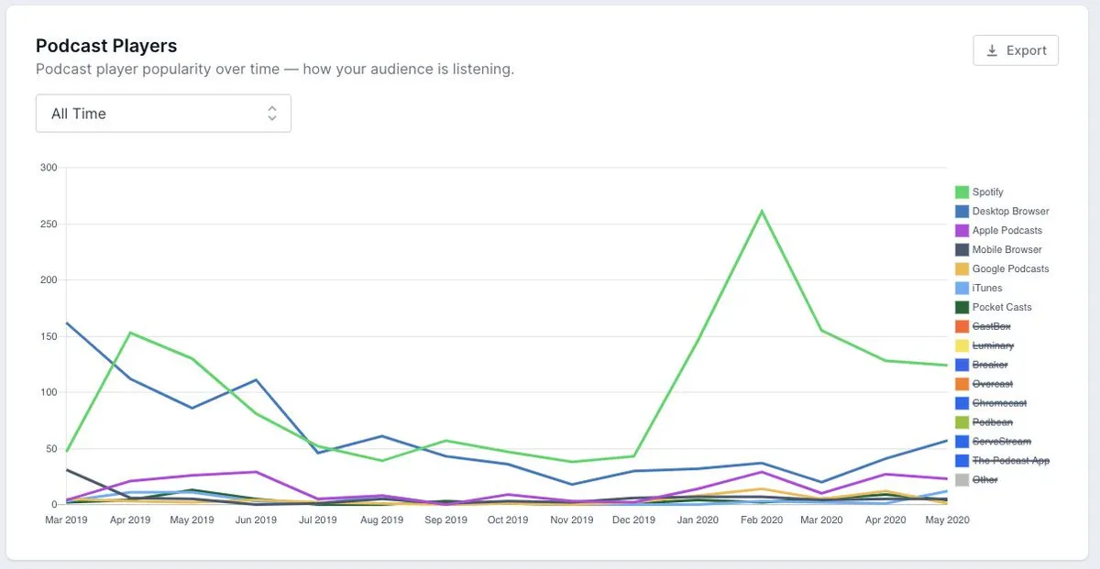Click the Podbean green legend box
1100x569 pixels.
tap(962, 423)
